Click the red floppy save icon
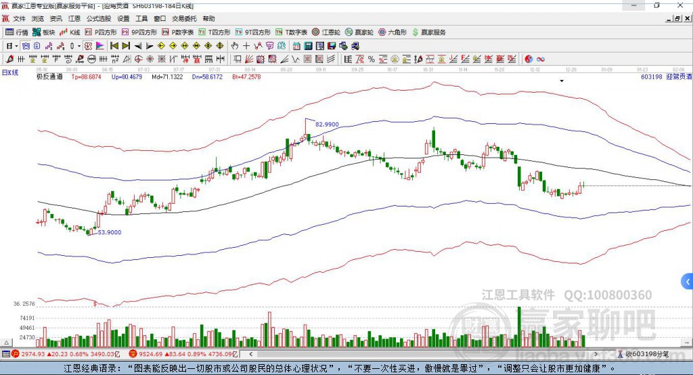The width and height of the screenshot is (693, 375). [x=332, y=46]
